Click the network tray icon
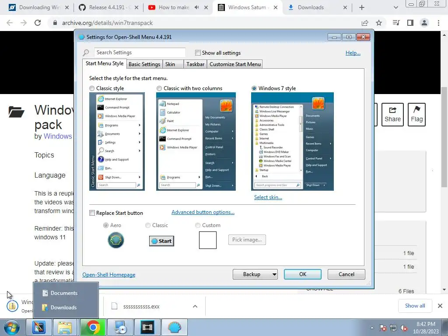The width and height of the screenshot is (448, 336). coord(393,328)
